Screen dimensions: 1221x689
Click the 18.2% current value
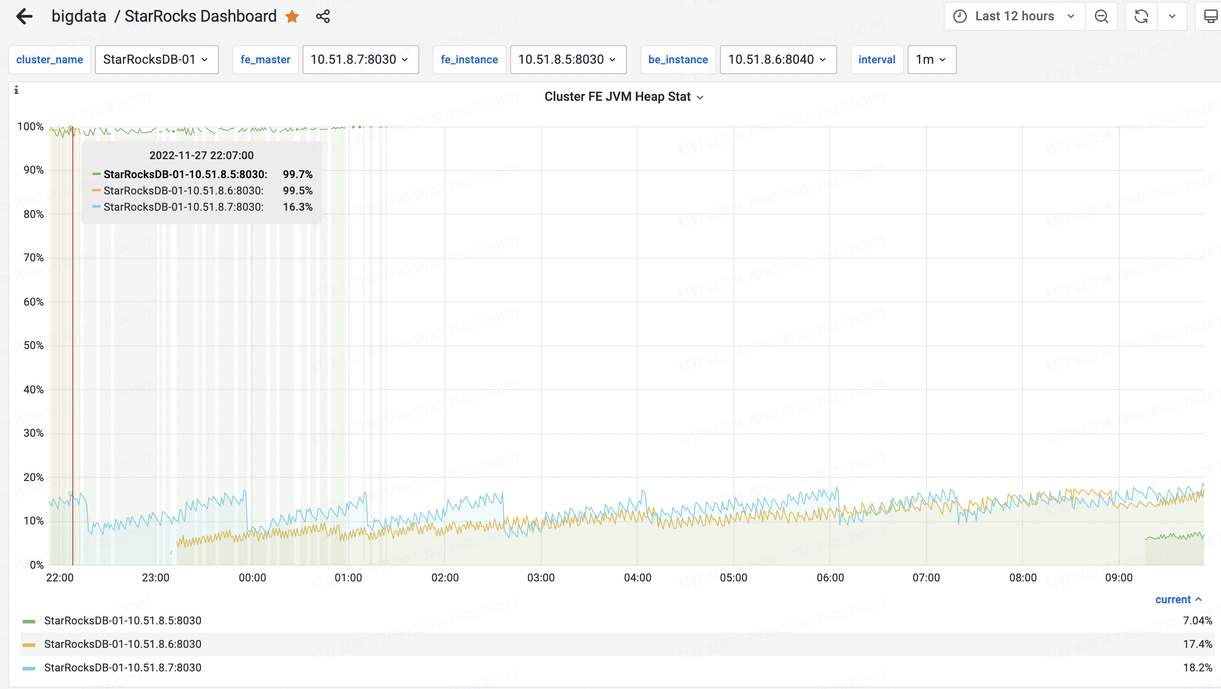click(1197, 668)
